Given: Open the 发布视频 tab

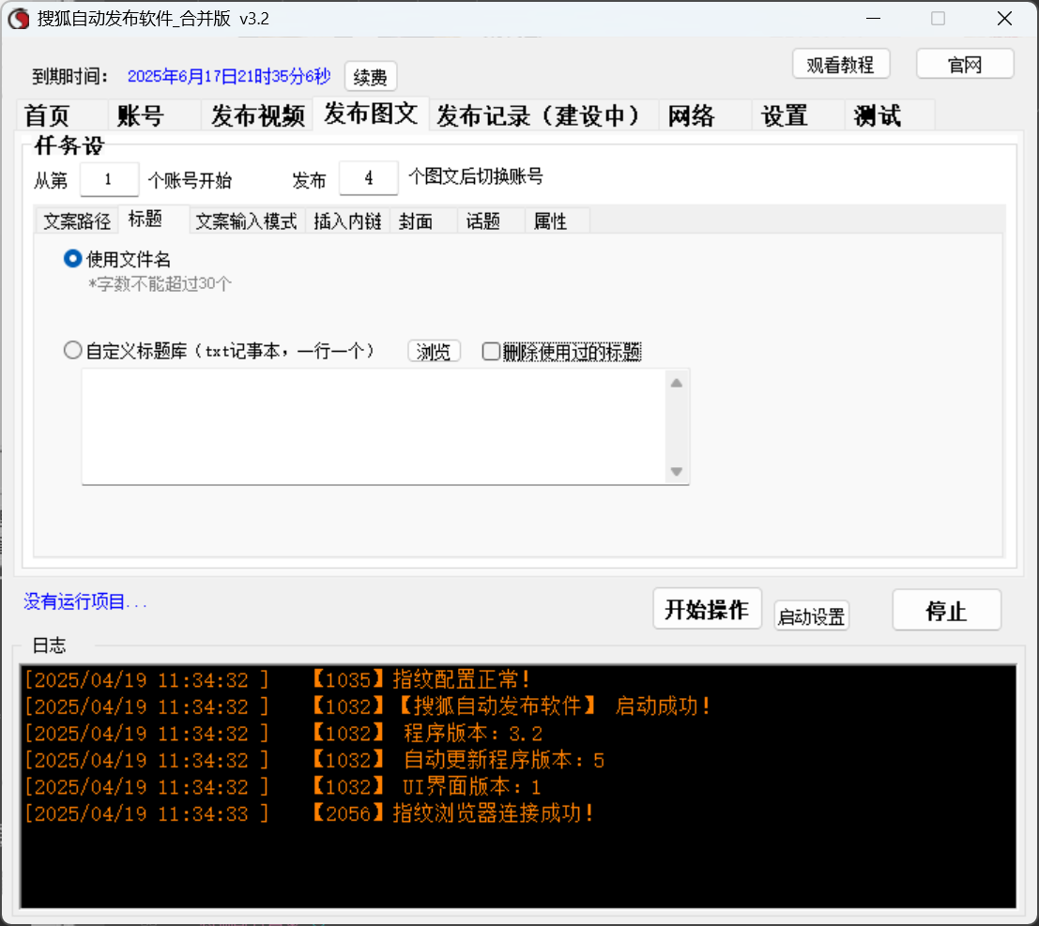Looking at the screenshot, I should point(257,115).
